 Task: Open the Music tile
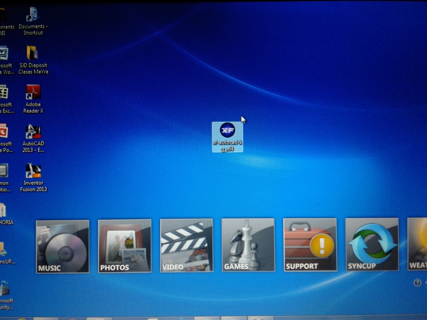click(x=63, y=246)
